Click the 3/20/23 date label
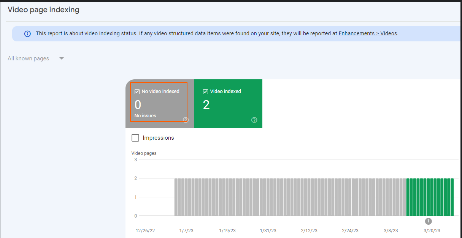The height and width of the screenshot is (238, 462). [x=432, y=231]
